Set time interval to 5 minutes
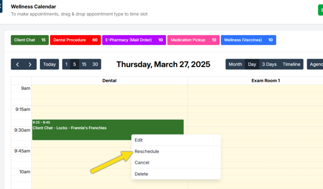 coord(74,64)
